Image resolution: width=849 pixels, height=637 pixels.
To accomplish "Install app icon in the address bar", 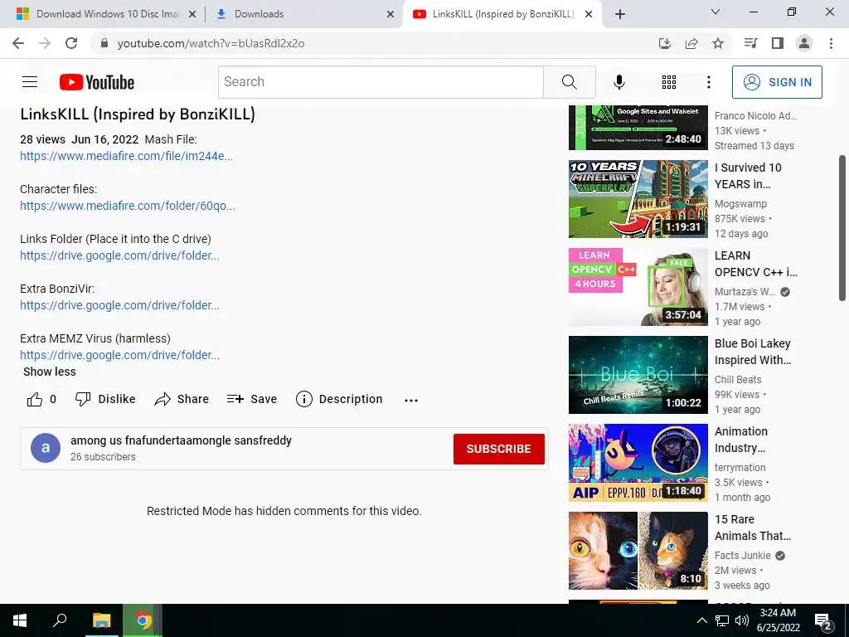I will [664, 43].
